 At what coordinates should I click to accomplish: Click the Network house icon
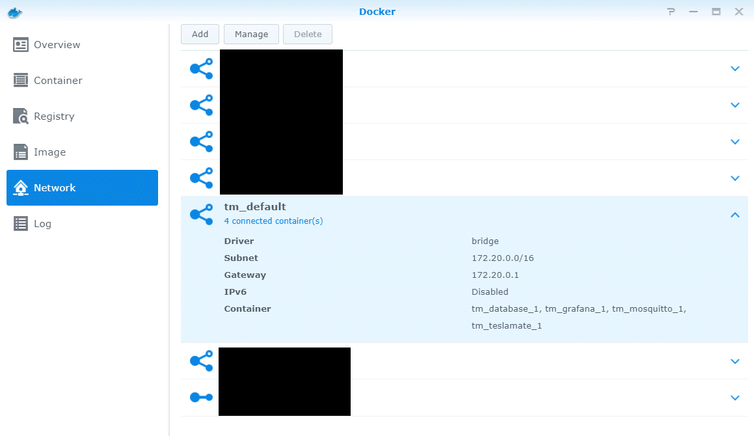point(21,187)
